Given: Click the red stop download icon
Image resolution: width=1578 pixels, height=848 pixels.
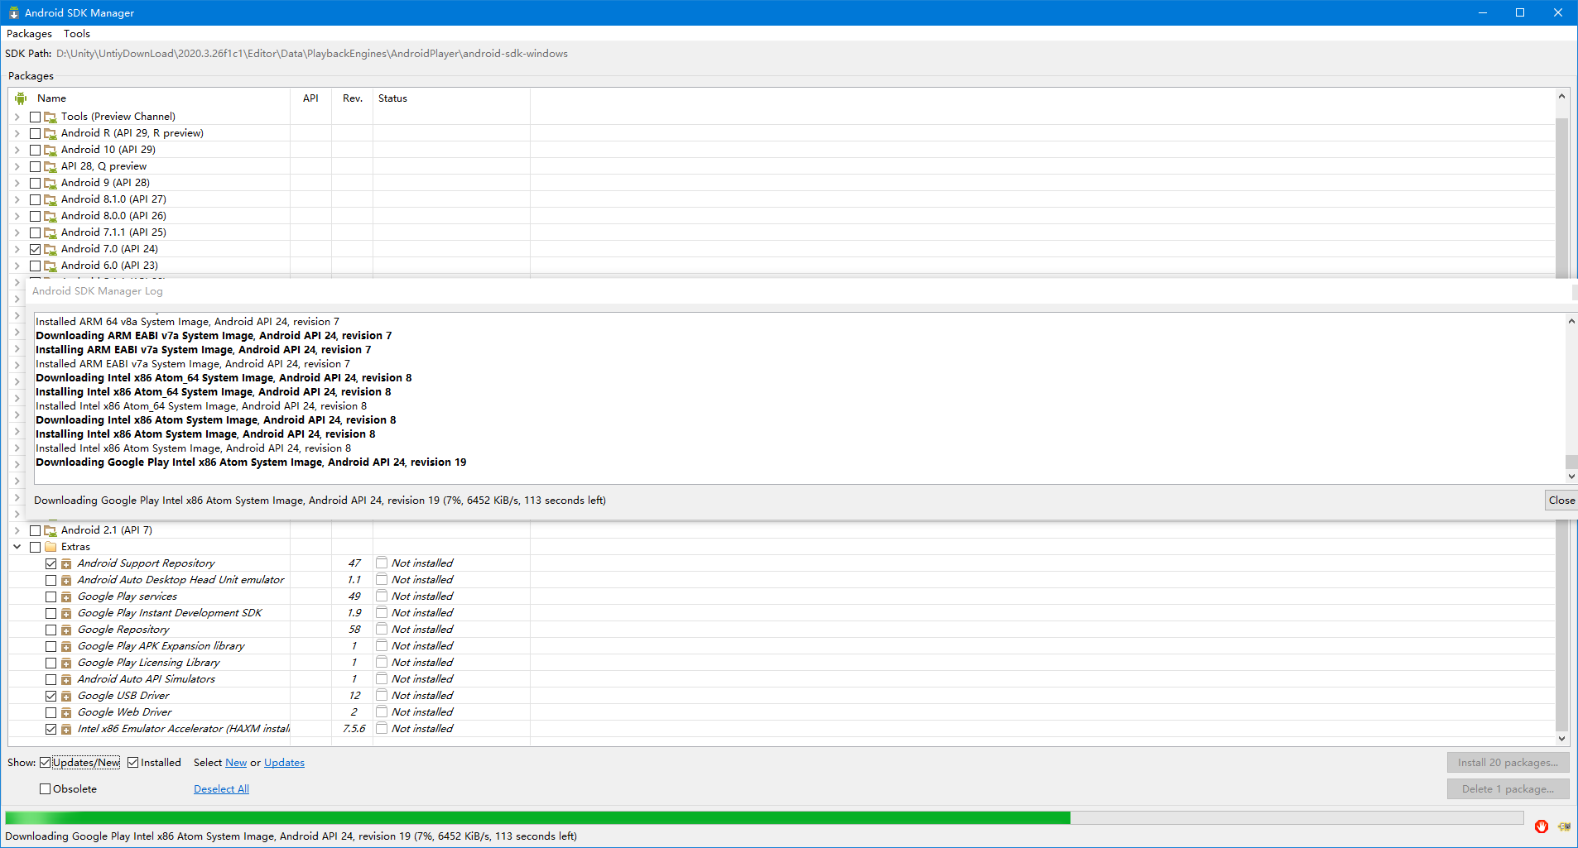Looking at the screenshot, I should [1541, 826].
